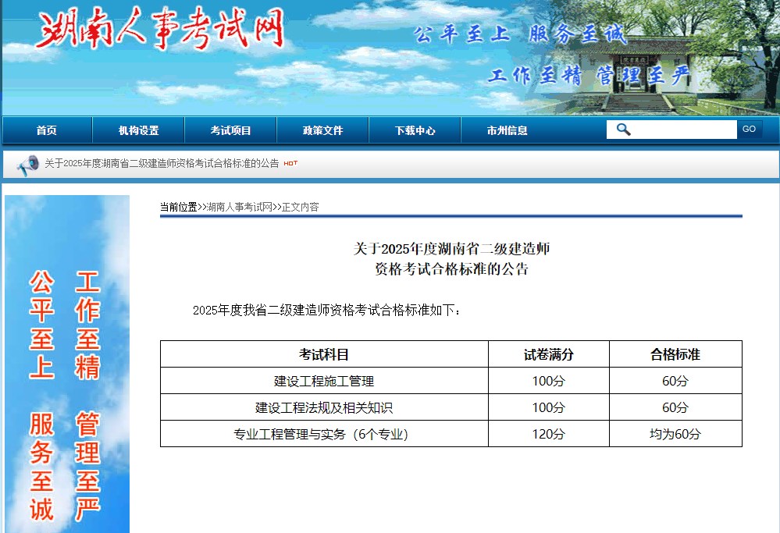780x533 pixels.
Task: Click the 建设工程施工管理 table cell
Action: (x=324, y=382)
